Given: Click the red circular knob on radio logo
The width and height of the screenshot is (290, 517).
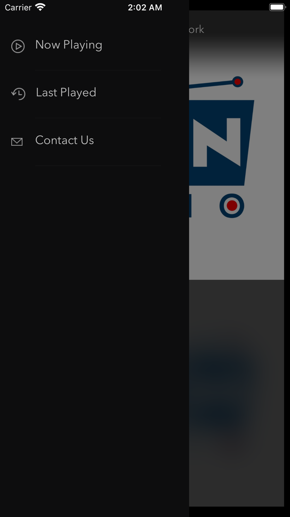Looking at the screenshot, I should [232, 205].
